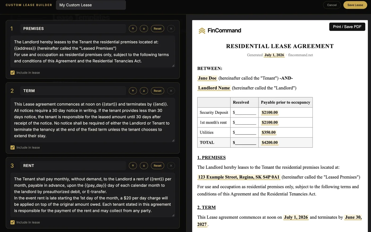This screenshot has width=371, height=232.
Task: Click the tenant name Jane Doe
Action: 207,78
